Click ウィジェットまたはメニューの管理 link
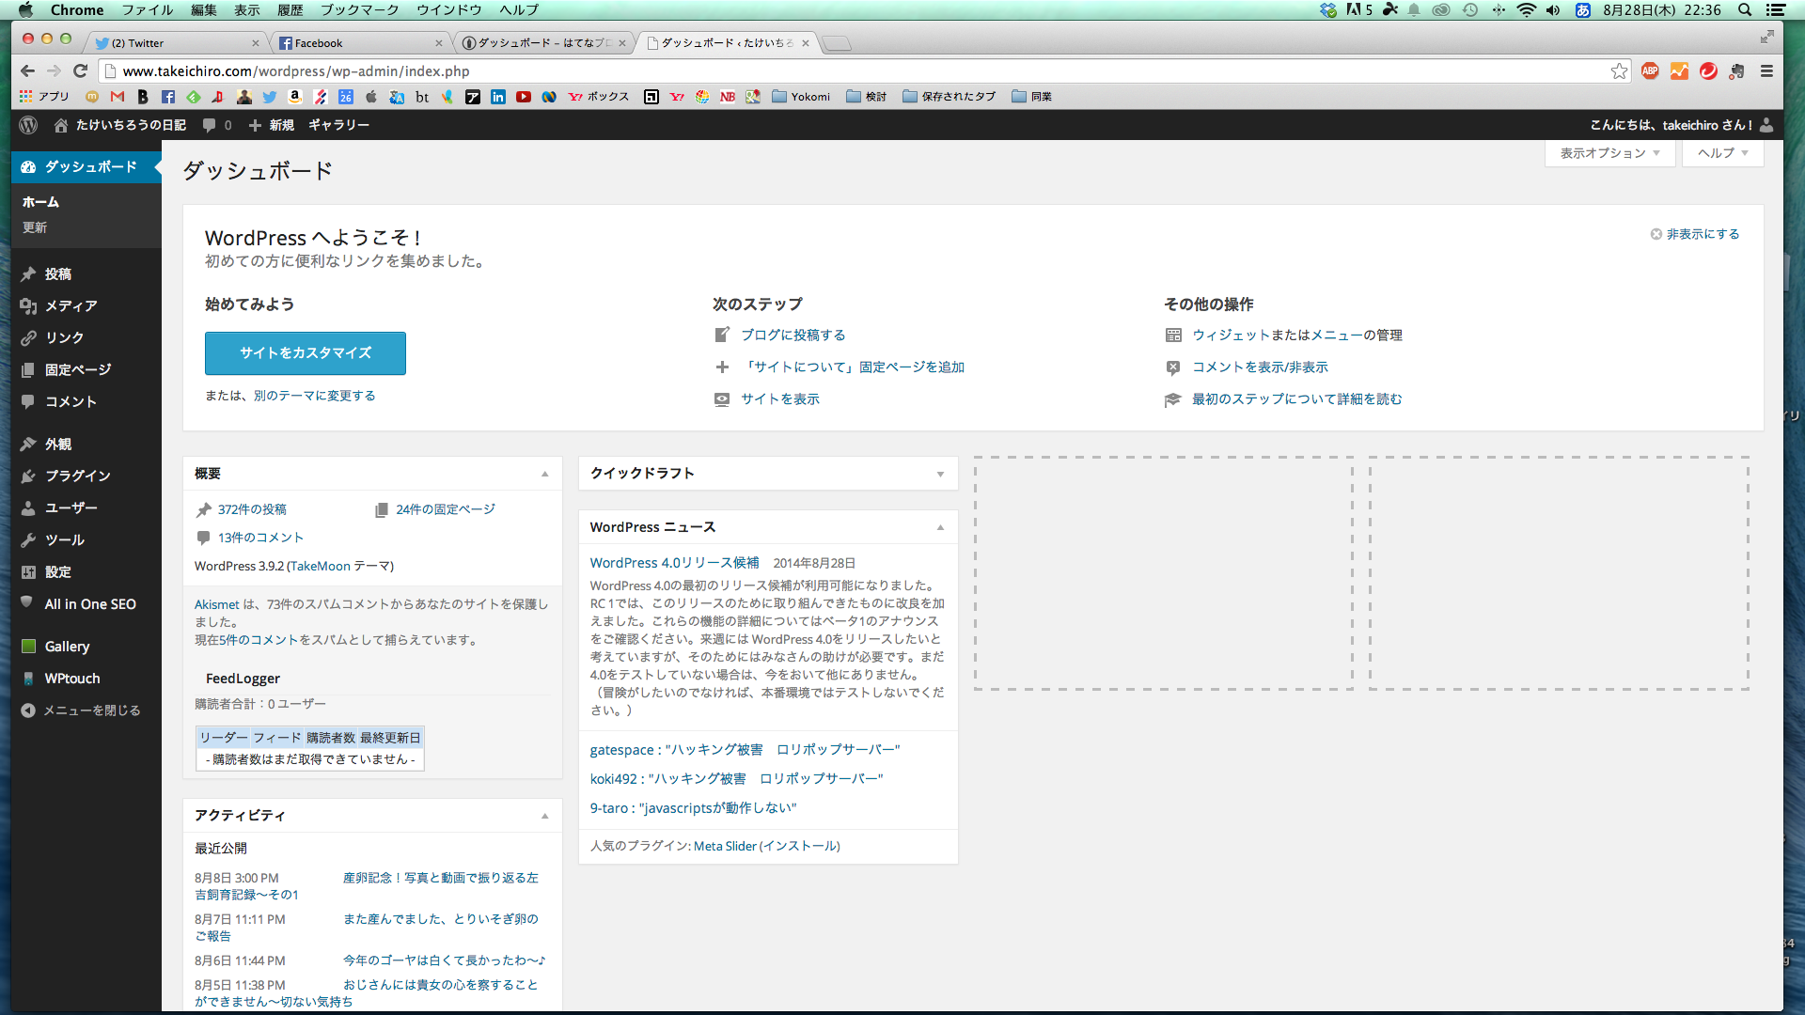Image resolution: width=1805 pixels, height=1015 pixels. [x=1297, y=335]
